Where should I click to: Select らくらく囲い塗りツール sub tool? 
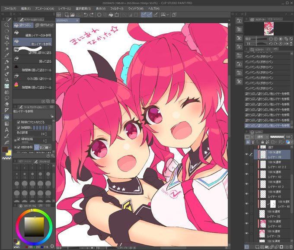(x=32, y=77)
